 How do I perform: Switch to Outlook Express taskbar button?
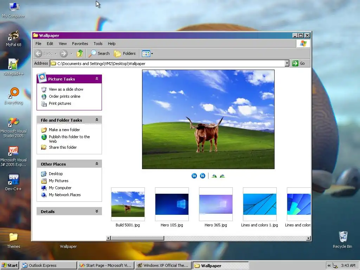[x=49, y=265]
